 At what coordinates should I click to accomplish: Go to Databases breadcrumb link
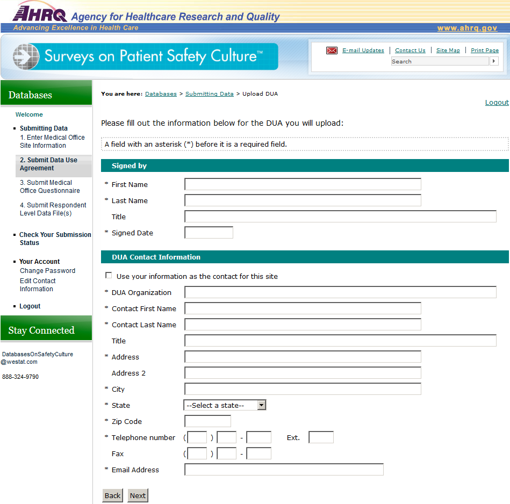[x=161, y=94]
